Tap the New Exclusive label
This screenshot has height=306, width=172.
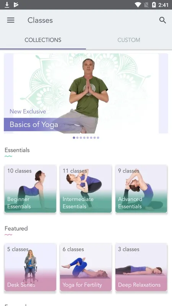click(x=28, y=111)
